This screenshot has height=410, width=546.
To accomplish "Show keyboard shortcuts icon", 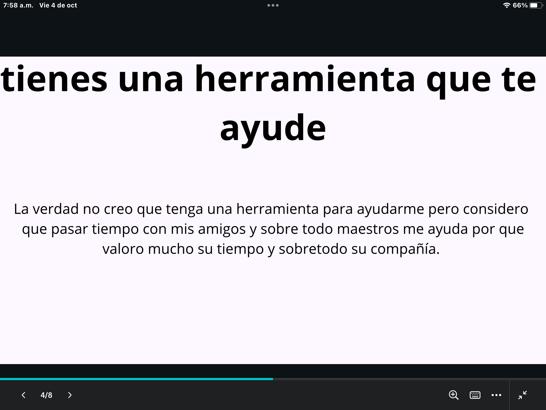I will coord(475,395).
